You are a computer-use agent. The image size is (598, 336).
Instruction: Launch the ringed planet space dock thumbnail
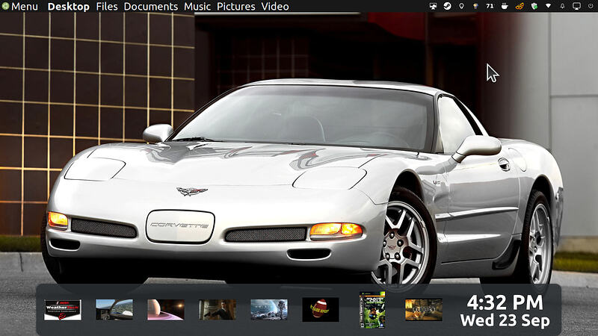click(166, 309)
